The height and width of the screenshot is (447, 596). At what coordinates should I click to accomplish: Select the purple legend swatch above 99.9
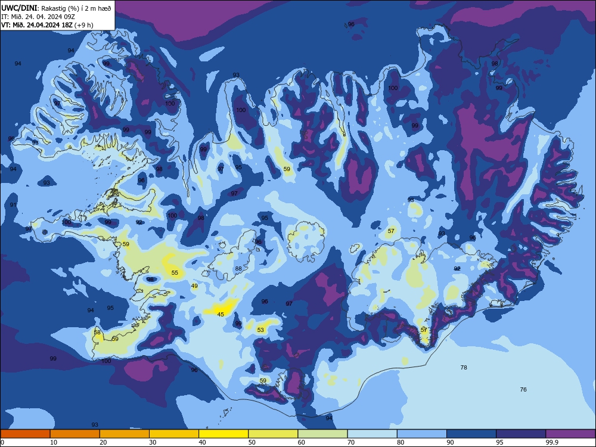tap(570, 434)
